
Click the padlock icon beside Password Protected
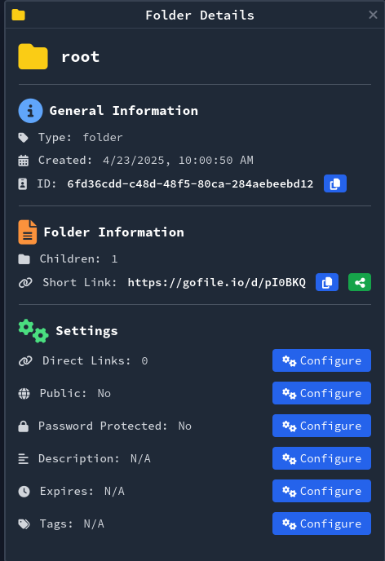(24, 426)
